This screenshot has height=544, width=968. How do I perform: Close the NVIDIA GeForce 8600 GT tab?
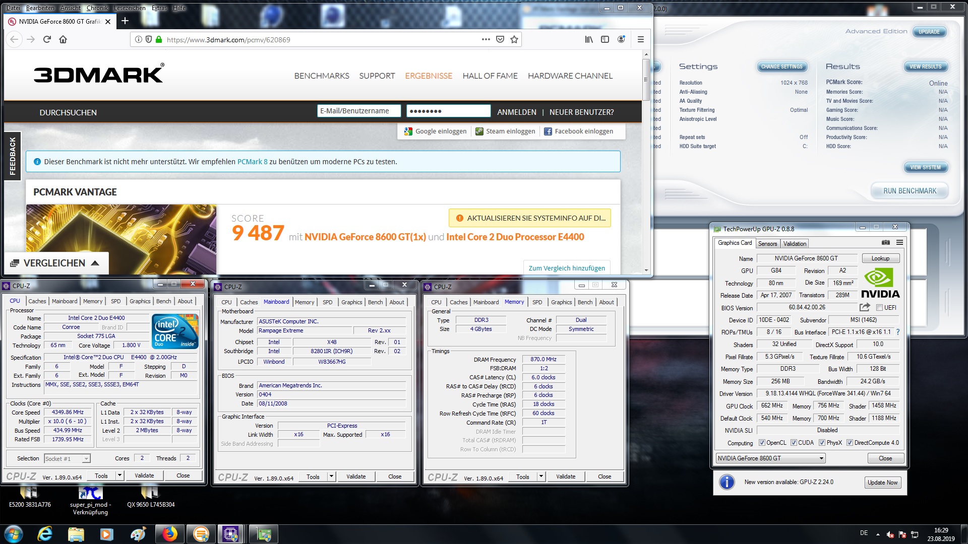point(108,21)
